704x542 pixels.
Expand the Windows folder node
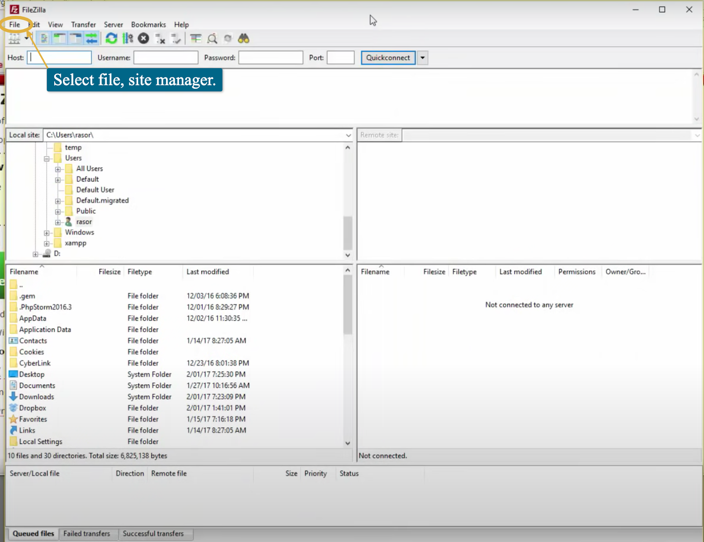47,233
